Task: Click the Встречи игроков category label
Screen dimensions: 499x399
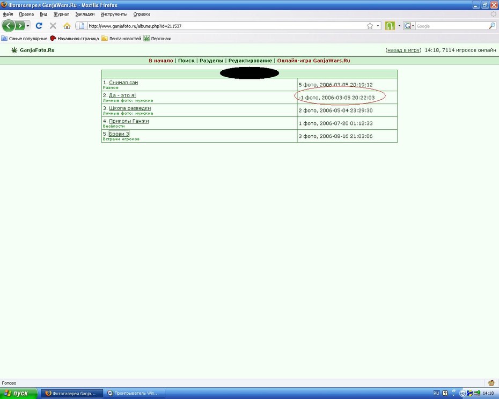Action: [121, 139]
